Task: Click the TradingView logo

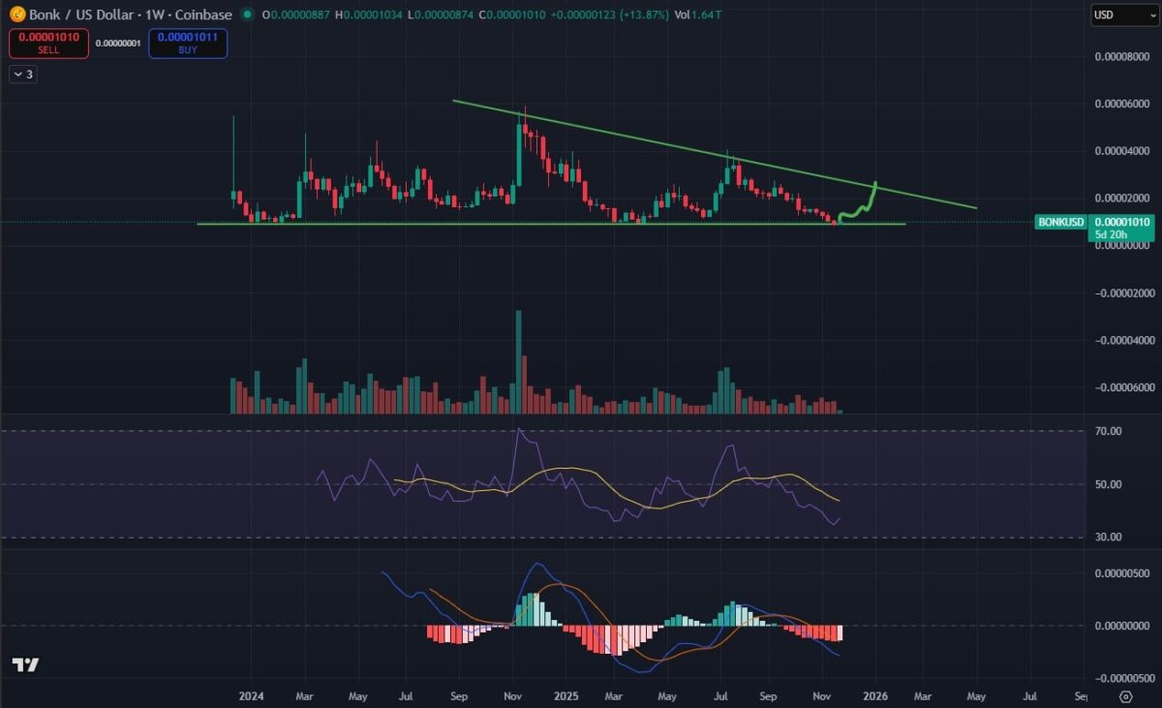Action: (25, 664)
